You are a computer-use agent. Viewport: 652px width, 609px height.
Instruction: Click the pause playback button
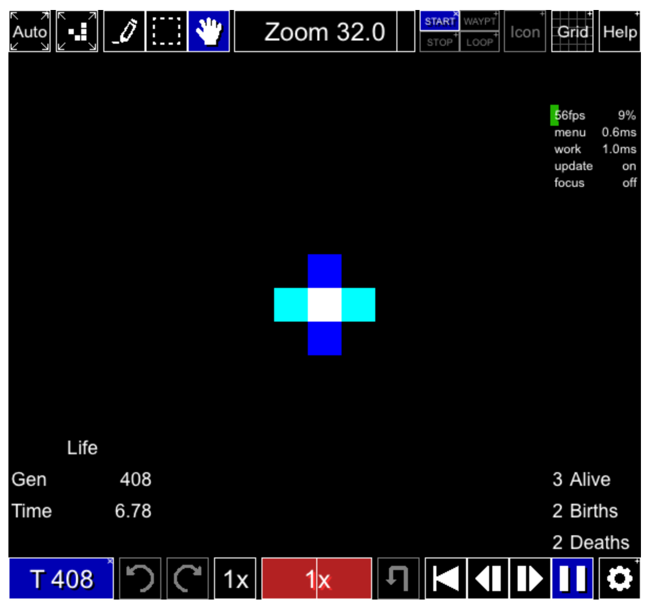pyautogui.click(x=572, y=578)
